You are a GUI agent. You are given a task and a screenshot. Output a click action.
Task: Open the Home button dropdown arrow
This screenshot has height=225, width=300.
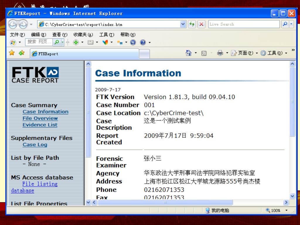(x=195, y=53)
